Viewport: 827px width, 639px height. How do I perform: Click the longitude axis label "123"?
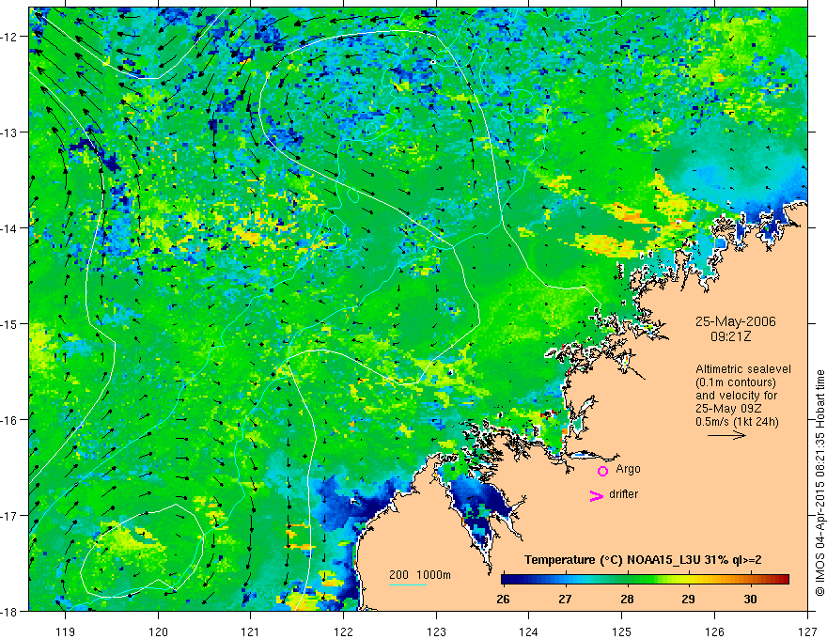(x=436, y=631)
